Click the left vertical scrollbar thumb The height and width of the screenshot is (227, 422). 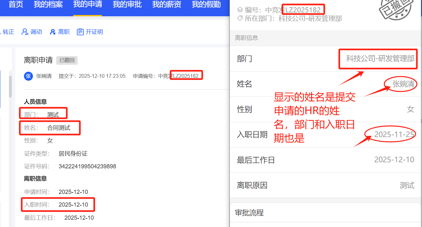click(x=11, y=86)
